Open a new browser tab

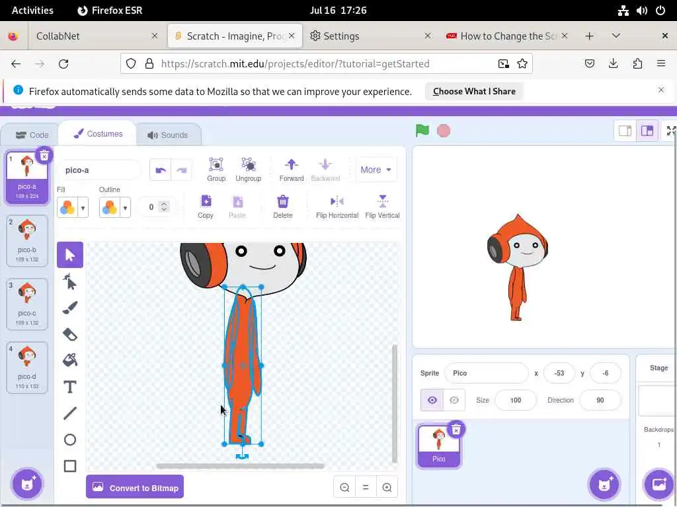[x=589, y=36]
